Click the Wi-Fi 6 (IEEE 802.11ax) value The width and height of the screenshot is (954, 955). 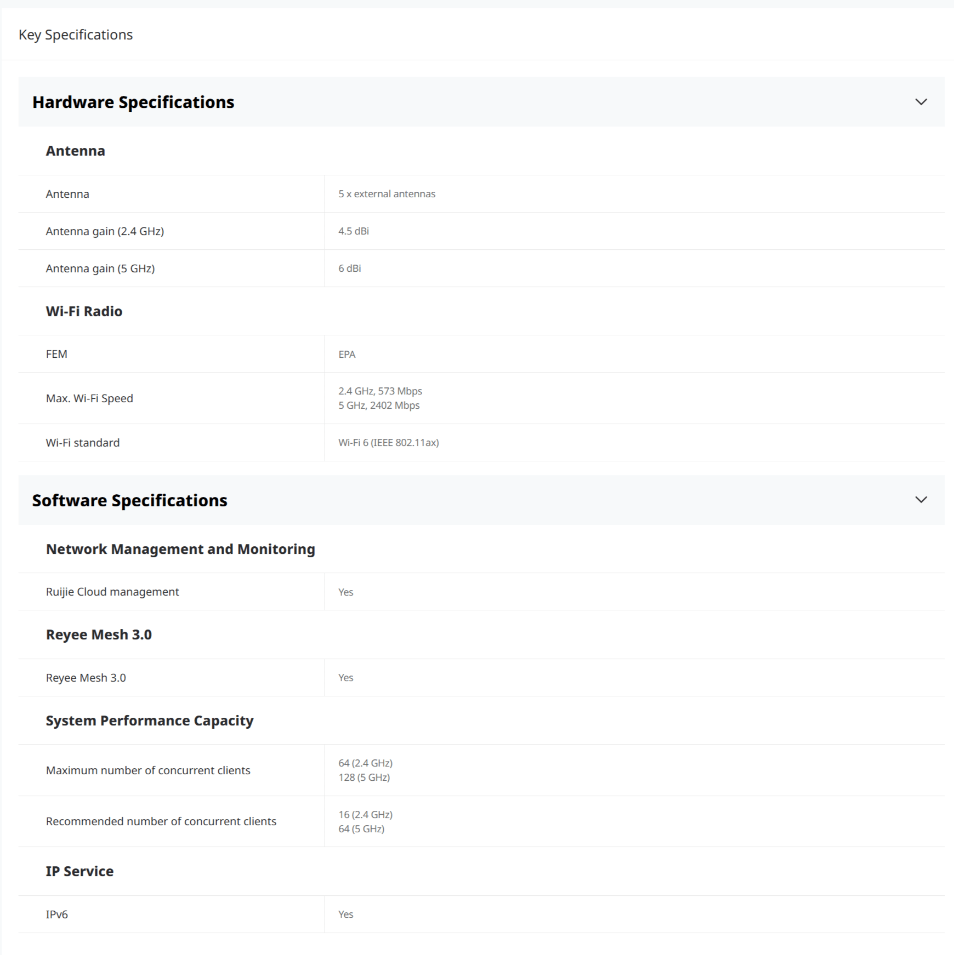click(x=389, y=443)
